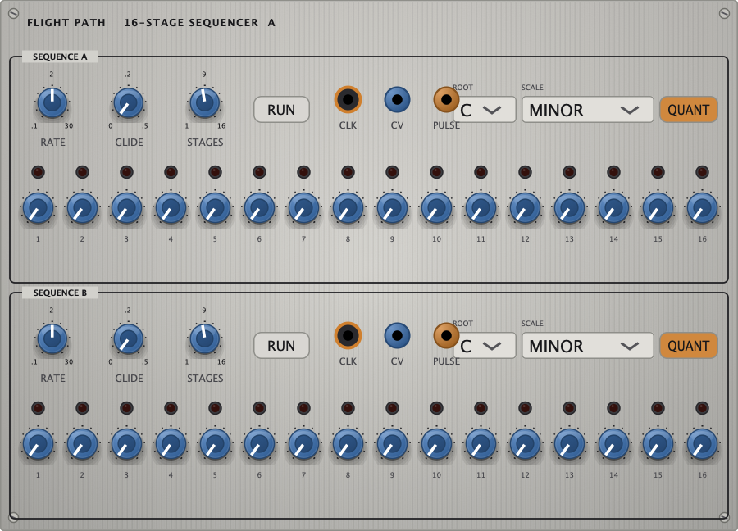This screenshot has width=738, height=531.
Task: Click the Sequence B STAGES knob
Action: [x=205, y=338]
